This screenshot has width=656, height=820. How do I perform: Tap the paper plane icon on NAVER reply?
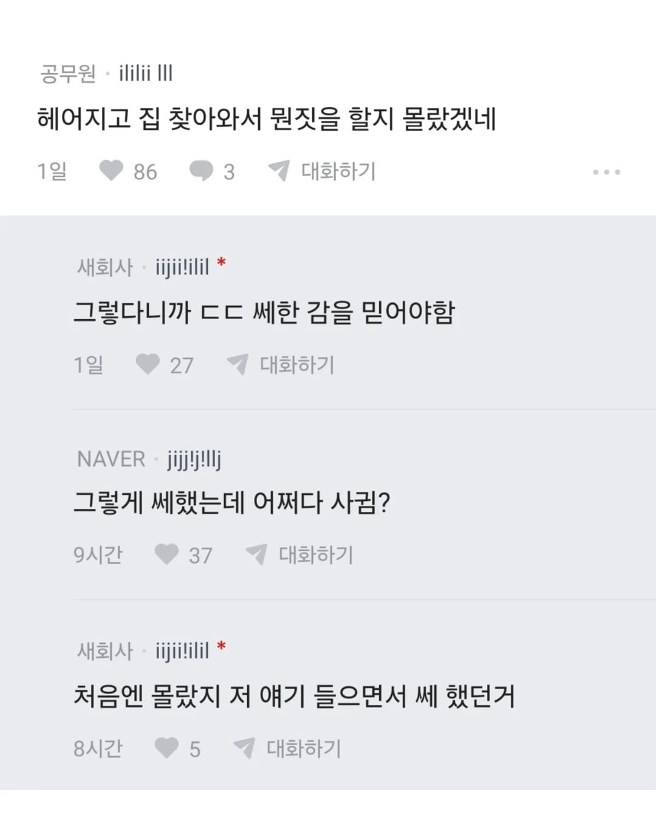[x=256, y=554]
